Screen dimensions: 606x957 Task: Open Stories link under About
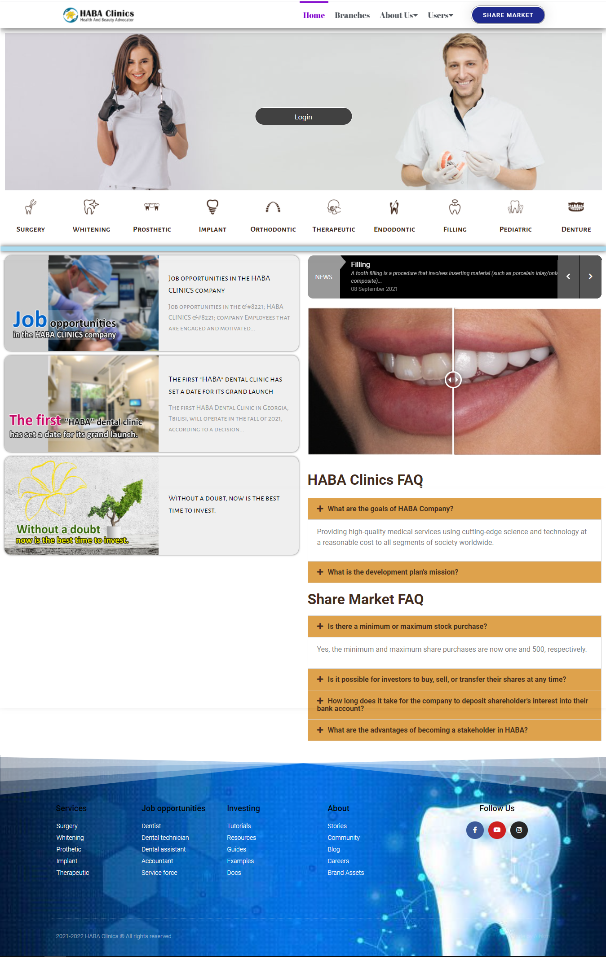(x=337, y=826)
